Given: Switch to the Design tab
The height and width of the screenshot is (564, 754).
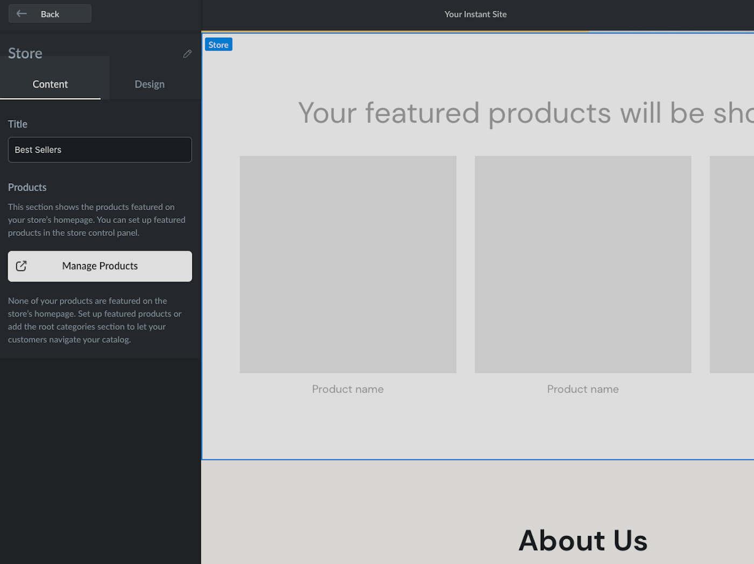Looking at the screenshot, I should [150, 84].
